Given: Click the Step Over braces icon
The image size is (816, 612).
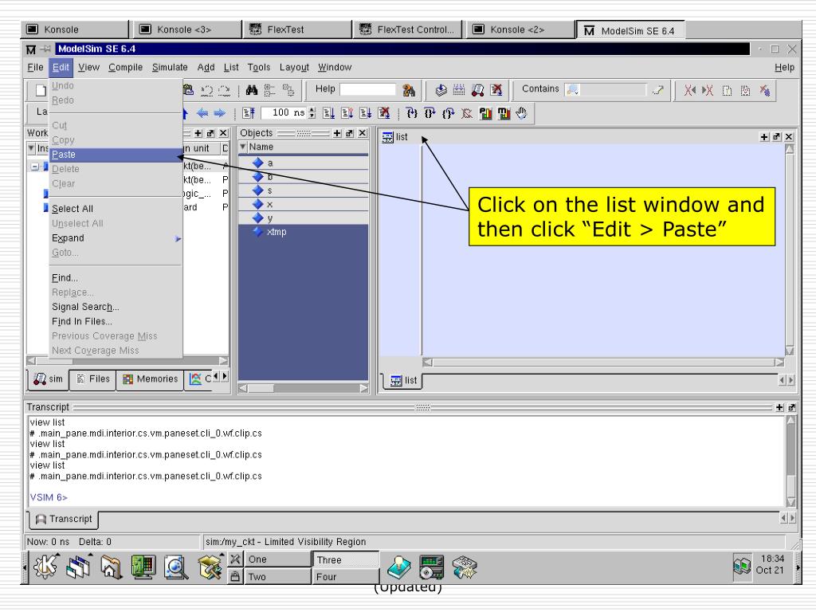Looking at the screenshot, I should (x=430, y=113).
